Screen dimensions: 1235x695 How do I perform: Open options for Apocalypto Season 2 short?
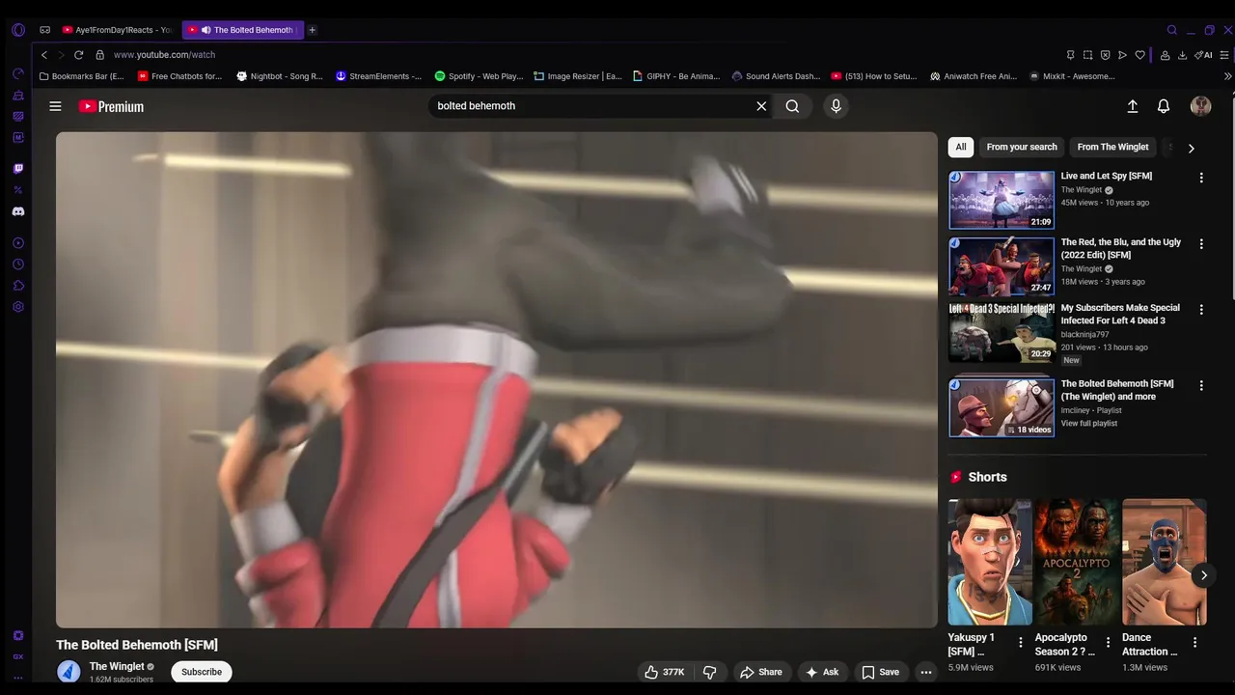click(1108, 642)
